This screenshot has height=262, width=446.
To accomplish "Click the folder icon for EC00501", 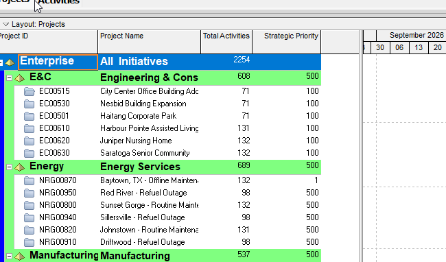I will [30, 116].
